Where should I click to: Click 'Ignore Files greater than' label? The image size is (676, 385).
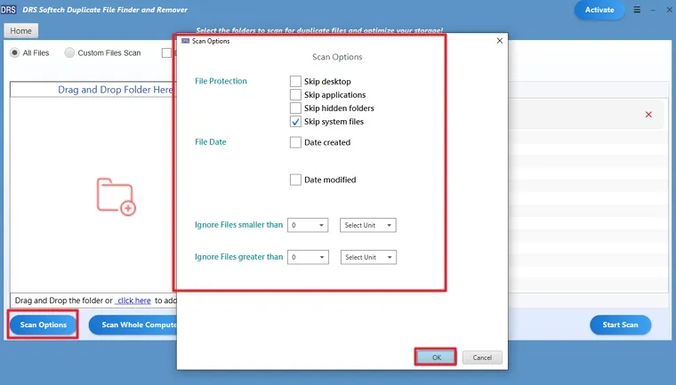click(239, 257)
